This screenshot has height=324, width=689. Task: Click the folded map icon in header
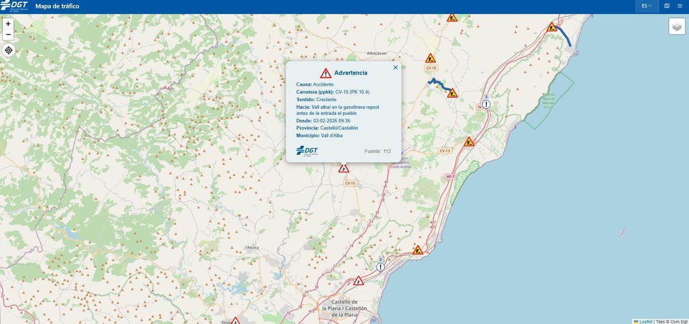[x=667, y=6]
